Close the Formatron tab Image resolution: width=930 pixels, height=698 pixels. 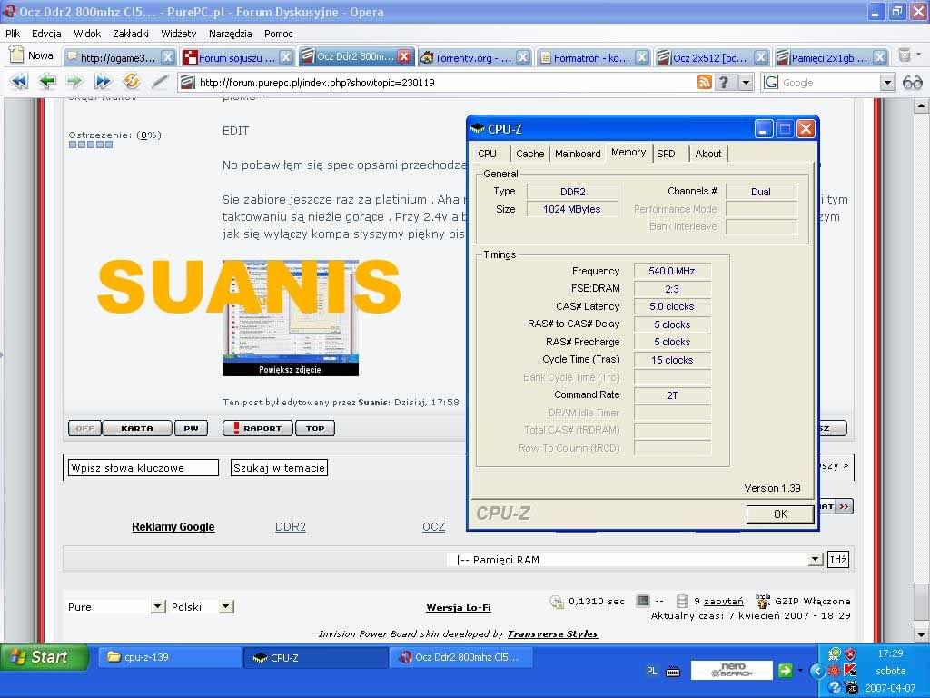click(642, 57)
